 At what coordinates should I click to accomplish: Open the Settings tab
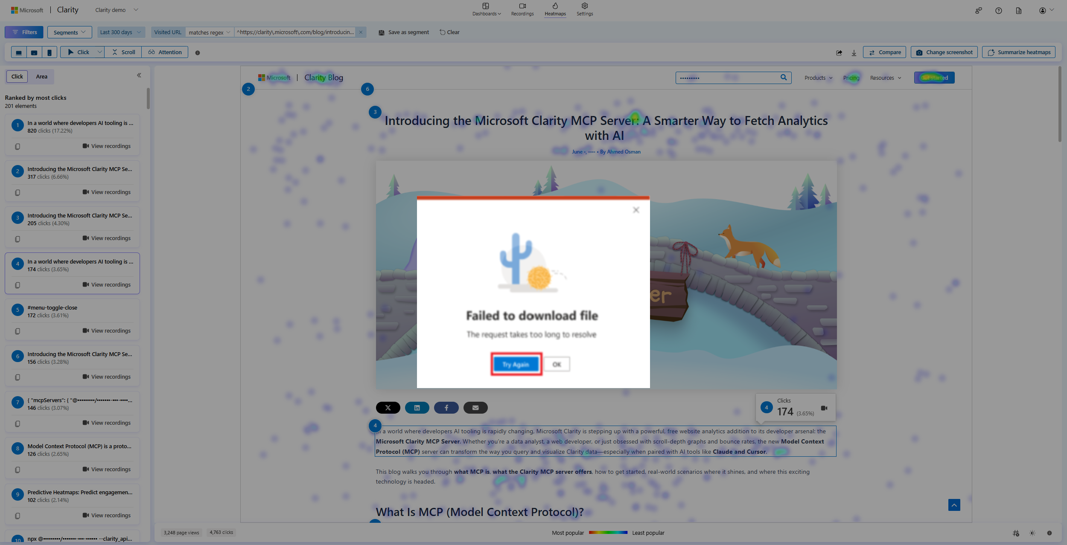pos(585,9)
